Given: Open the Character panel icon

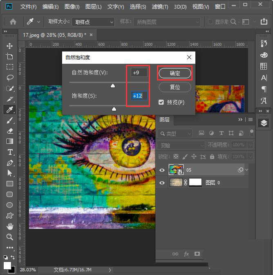Looking at the screenshot, I should coord(264,78).
